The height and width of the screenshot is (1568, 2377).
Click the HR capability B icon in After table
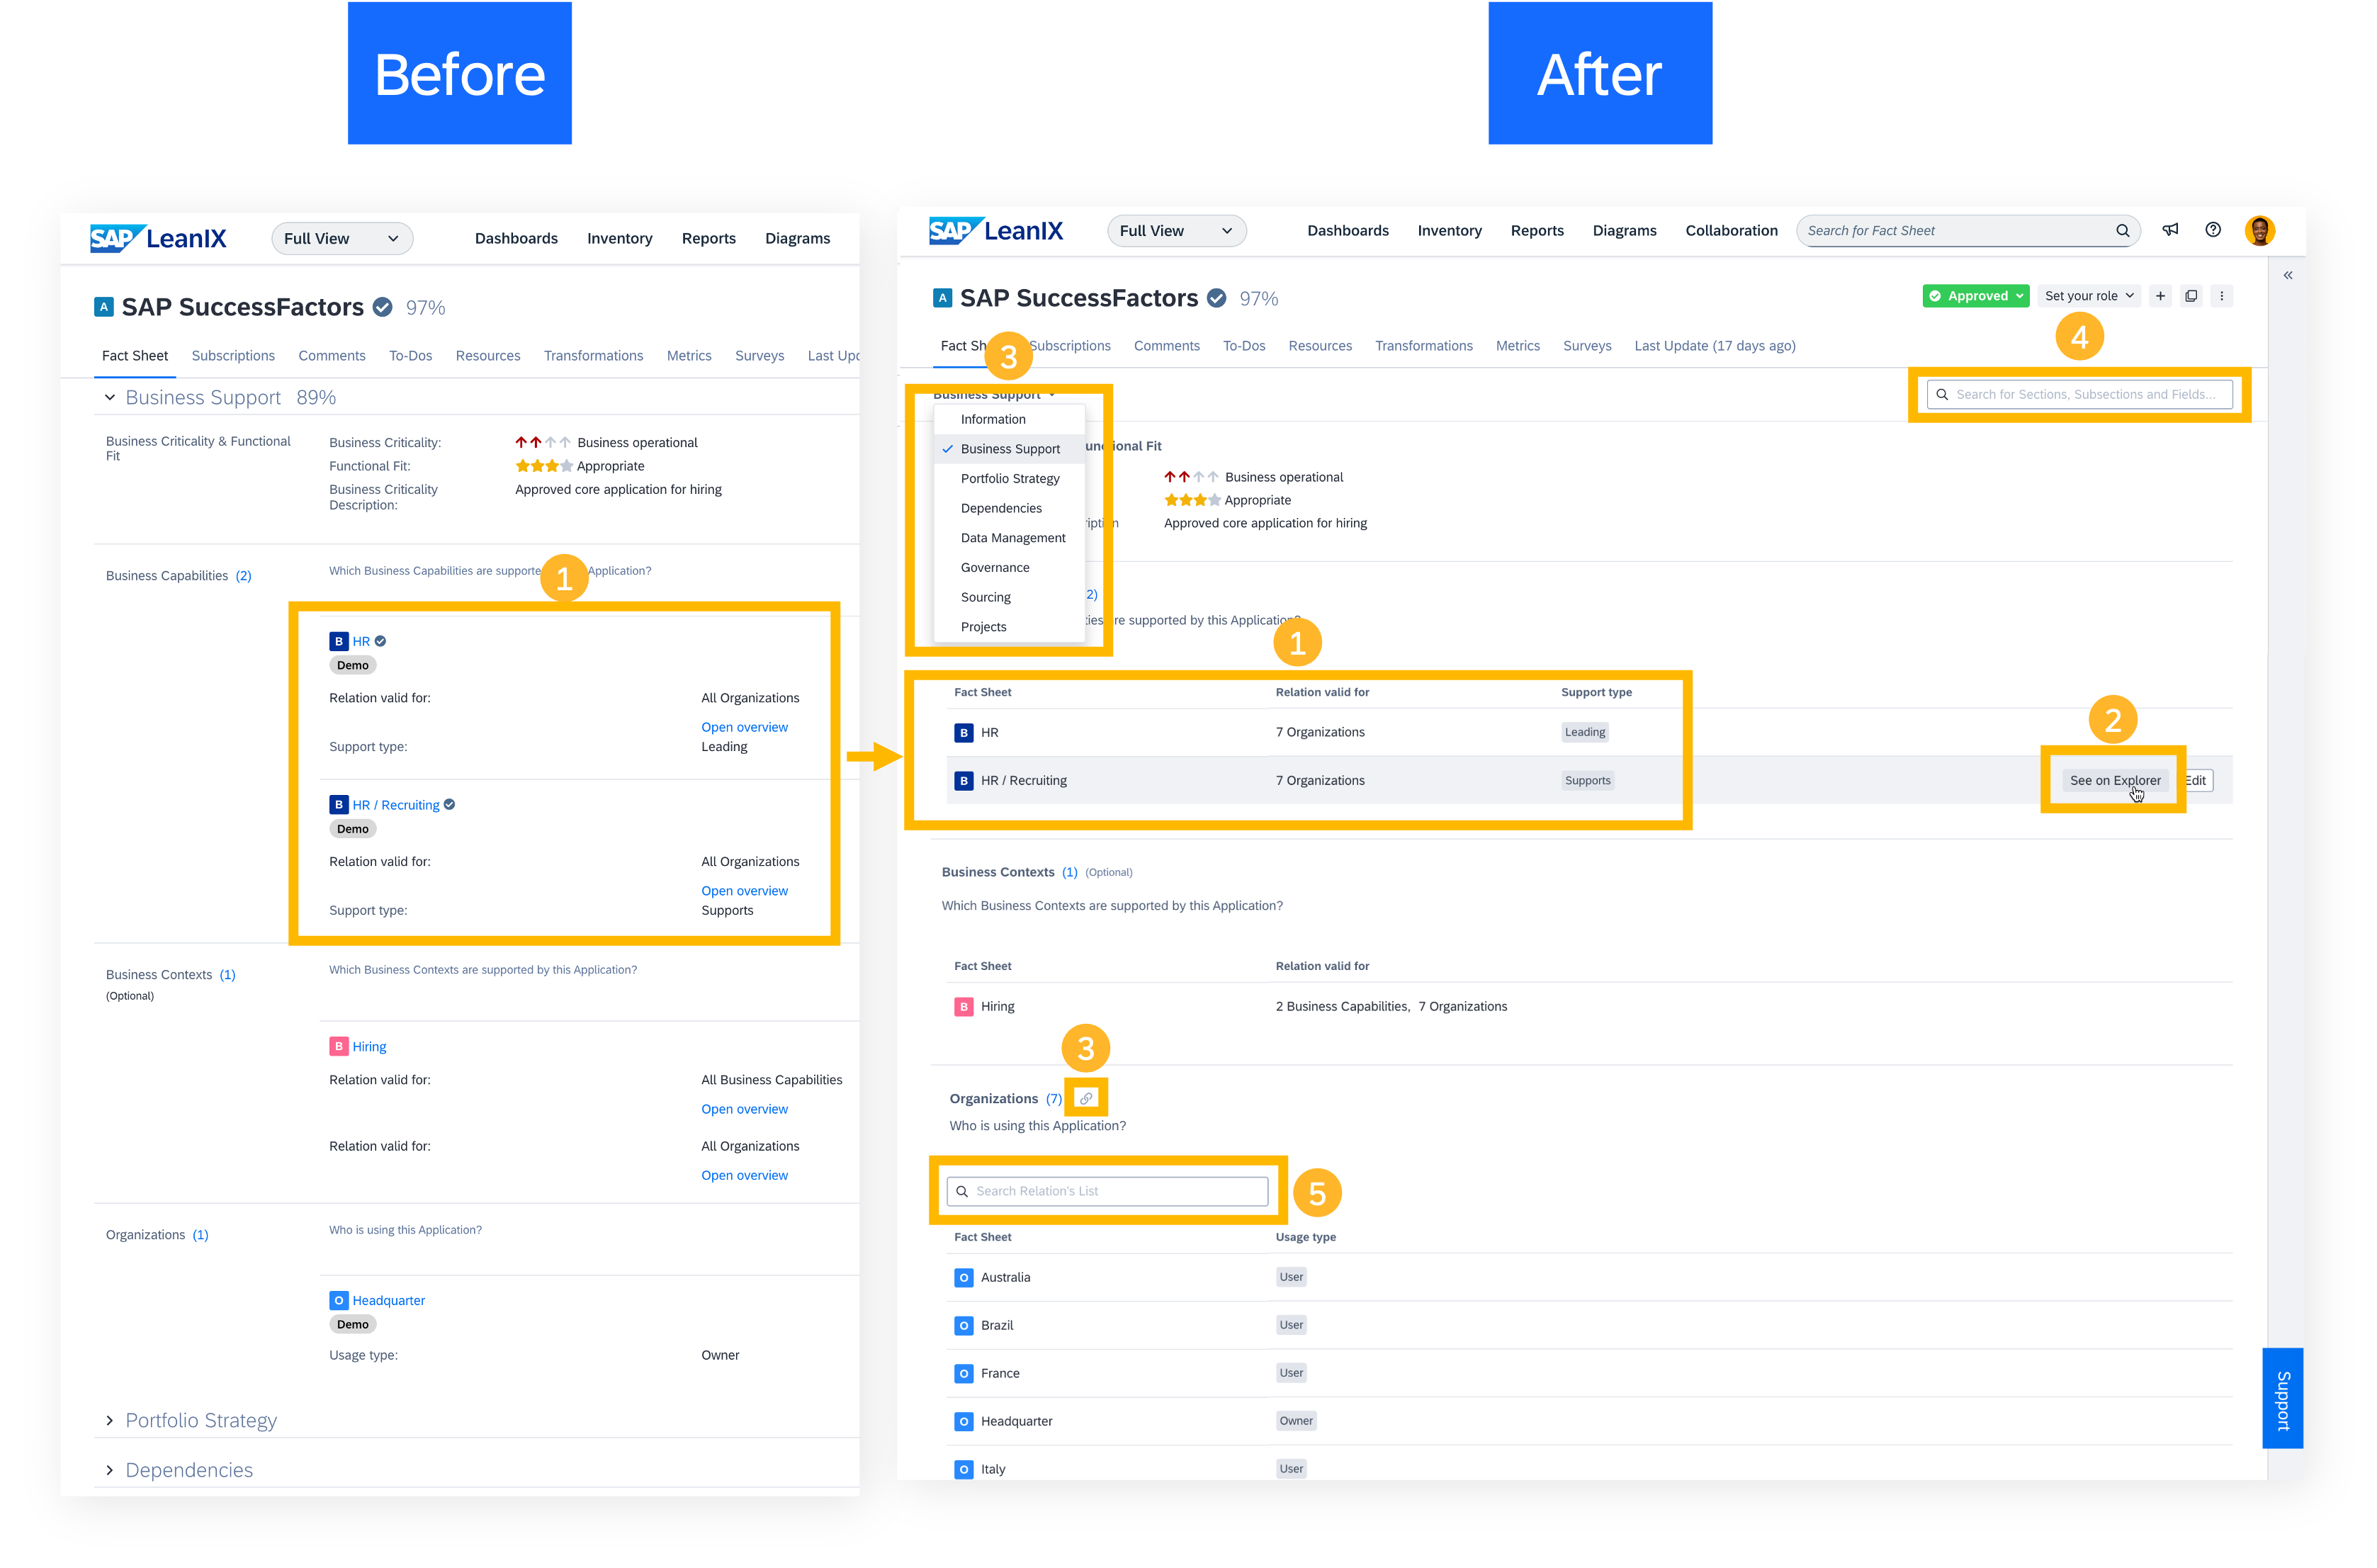pyautogui.click(x=963, y=732)
